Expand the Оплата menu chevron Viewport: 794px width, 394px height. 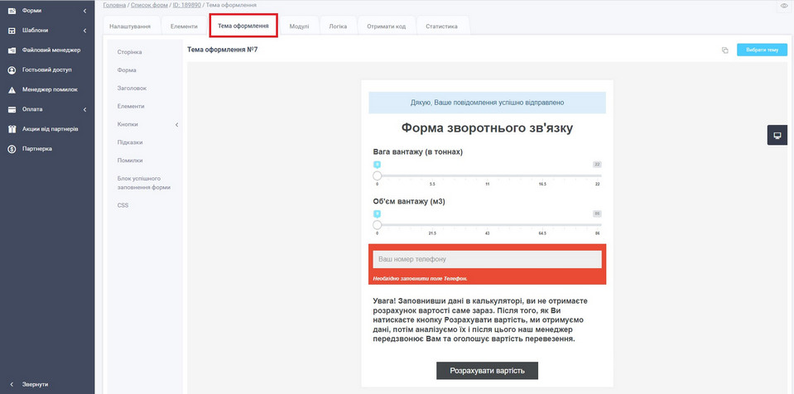(x=84, y=109)
